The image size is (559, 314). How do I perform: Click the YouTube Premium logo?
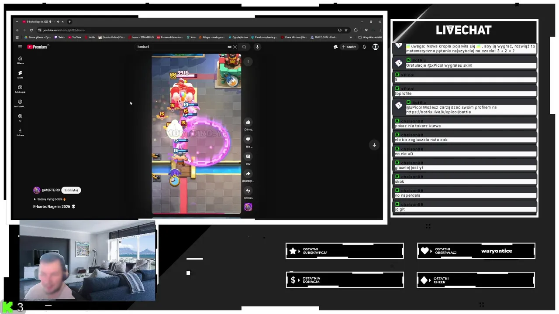pyautogui.click(x=37, y=47)
